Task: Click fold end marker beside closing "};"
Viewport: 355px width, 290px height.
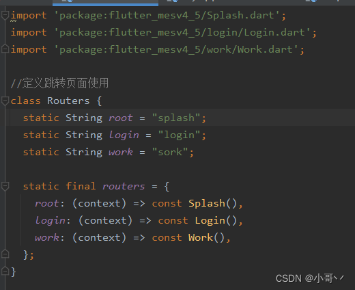Action: [5, 254]
